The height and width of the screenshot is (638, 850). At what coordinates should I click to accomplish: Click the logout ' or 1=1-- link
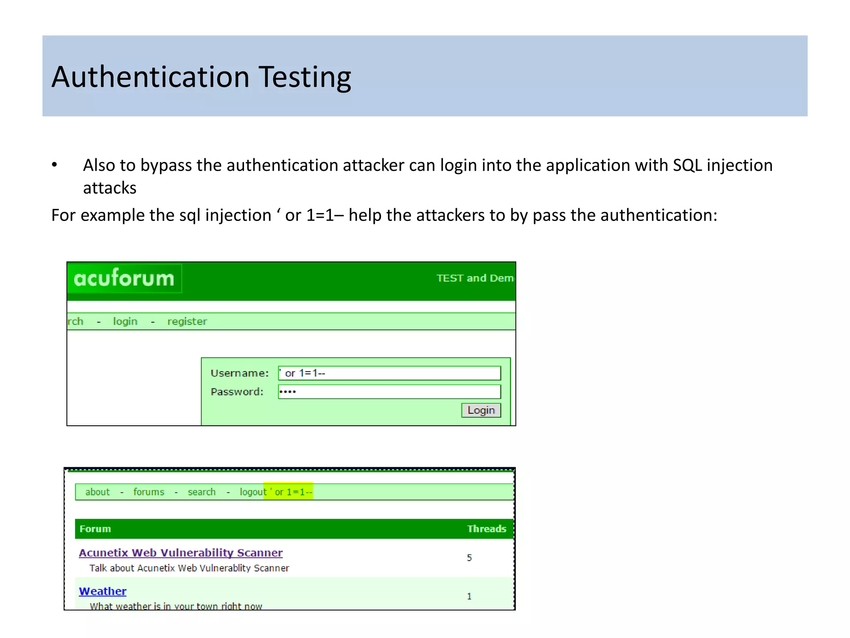click(276, 492)
